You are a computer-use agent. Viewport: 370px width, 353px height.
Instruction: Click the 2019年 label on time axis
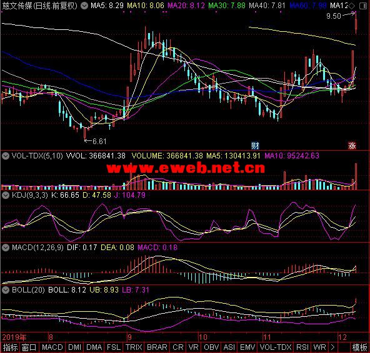(x=14, y=337)
